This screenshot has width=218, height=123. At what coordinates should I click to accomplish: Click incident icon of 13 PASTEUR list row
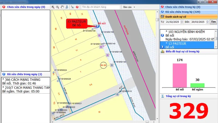tap(162, 47)
